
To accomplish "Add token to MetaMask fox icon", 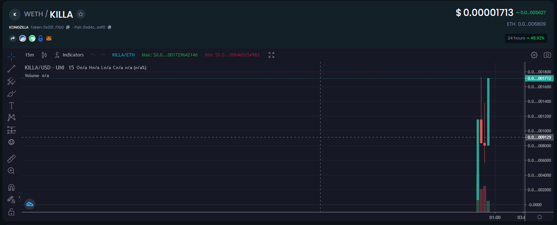I will click(x=49, y=39).
